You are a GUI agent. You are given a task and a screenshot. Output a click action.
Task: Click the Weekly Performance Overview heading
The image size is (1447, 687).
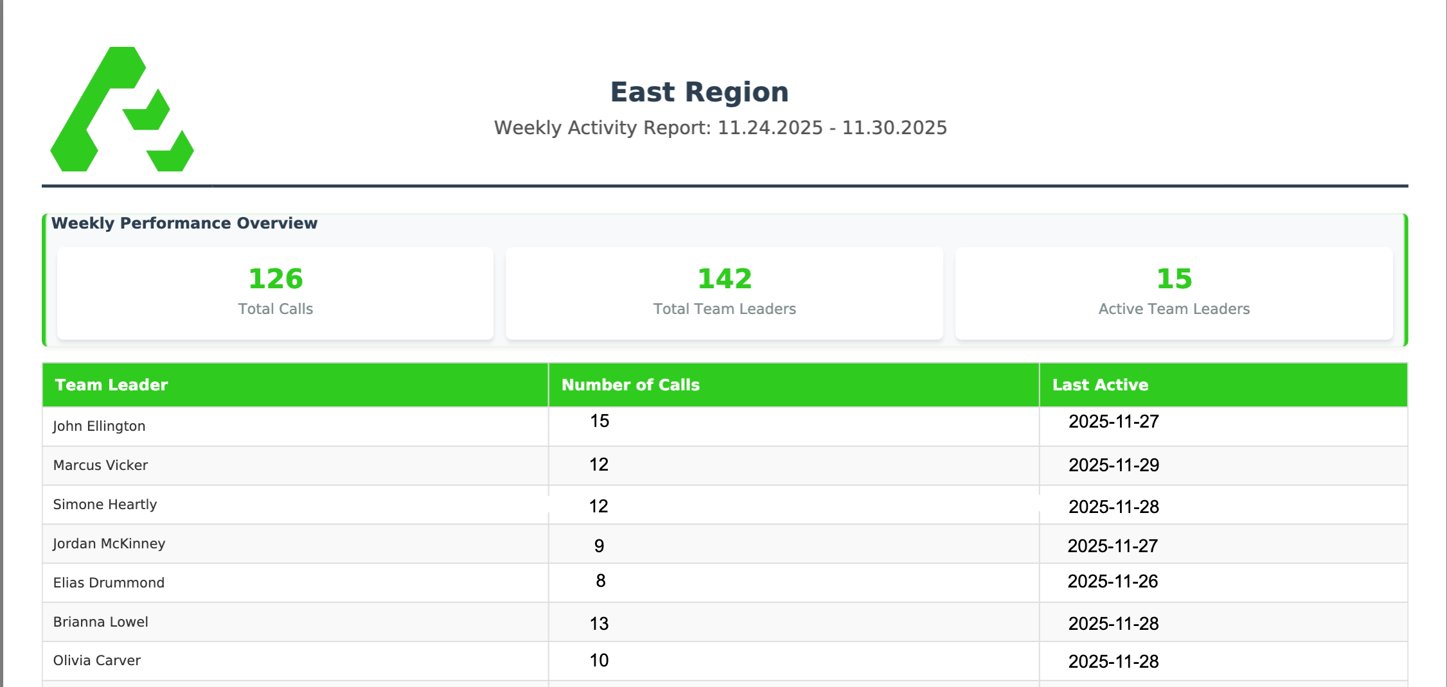click(x=184, y=223)
